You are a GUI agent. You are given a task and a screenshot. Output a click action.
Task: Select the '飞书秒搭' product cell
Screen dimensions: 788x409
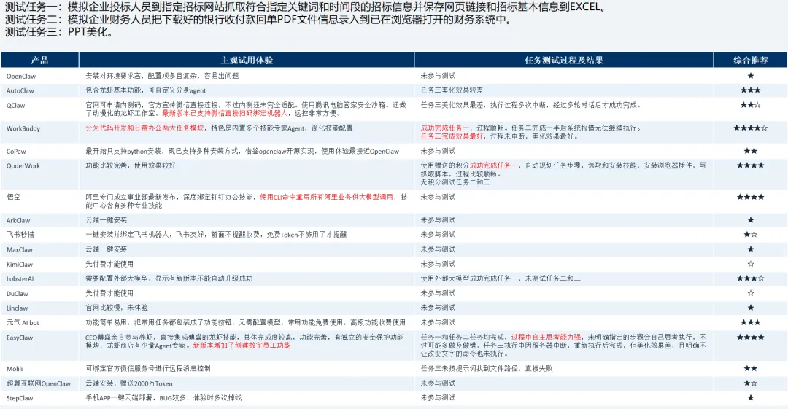(20, 235)
